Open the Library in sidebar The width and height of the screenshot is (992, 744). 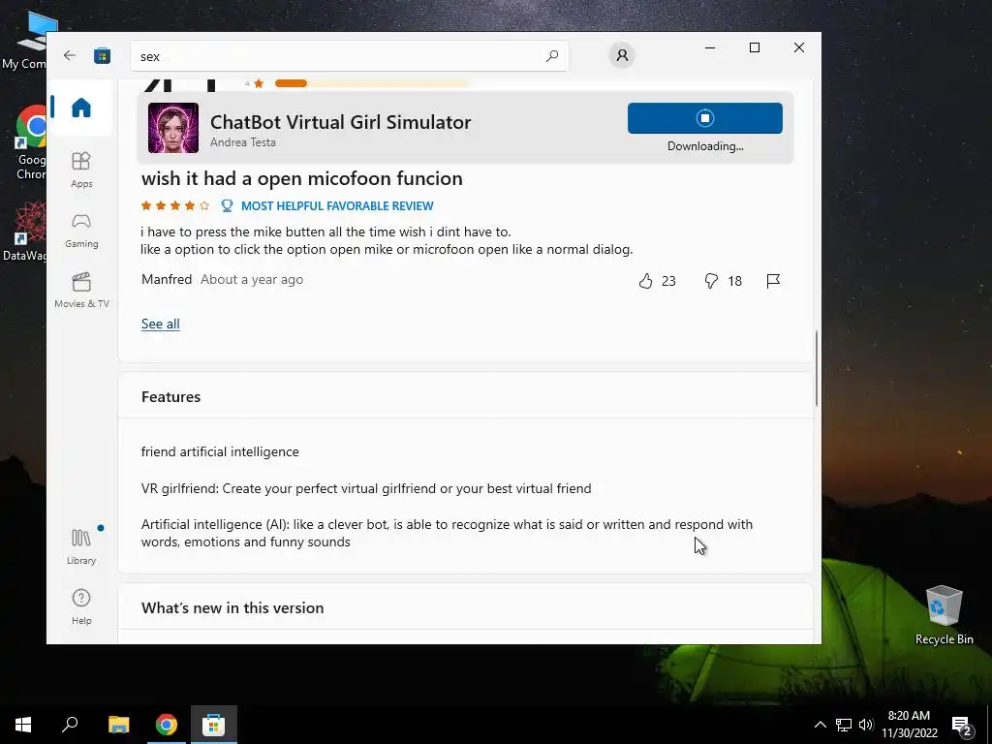click(x=81, y=546)
